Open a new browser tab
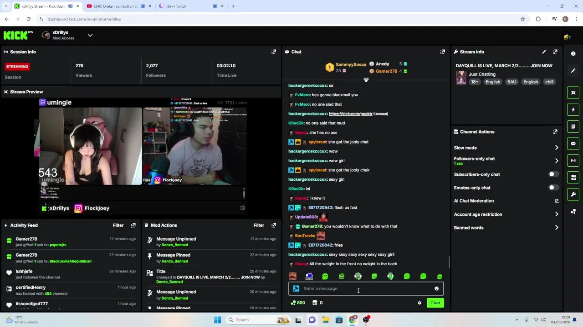583x327 pixels. coord(233,6)
